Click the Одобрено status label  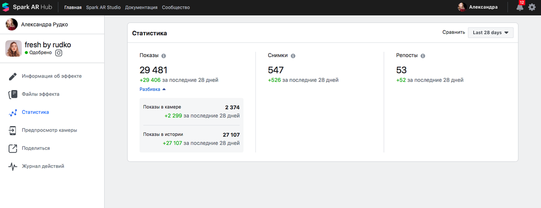tap(40, 53)
